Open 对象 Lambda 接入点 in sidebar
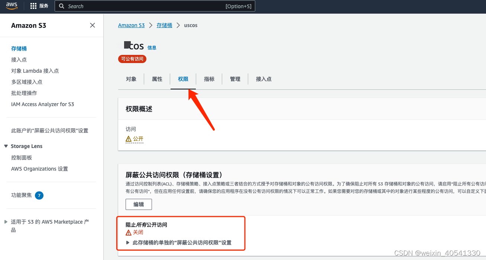The height and width of the screenshot is (260, 486). (35, 71)
